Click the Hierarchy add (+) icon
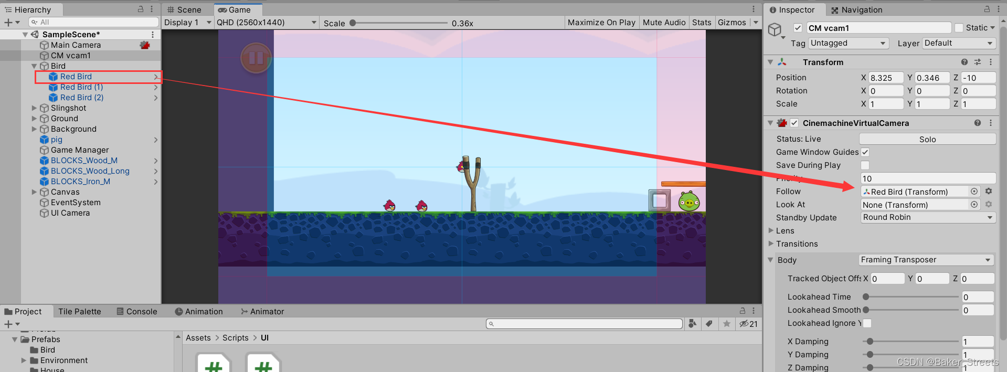 (8, 22)
